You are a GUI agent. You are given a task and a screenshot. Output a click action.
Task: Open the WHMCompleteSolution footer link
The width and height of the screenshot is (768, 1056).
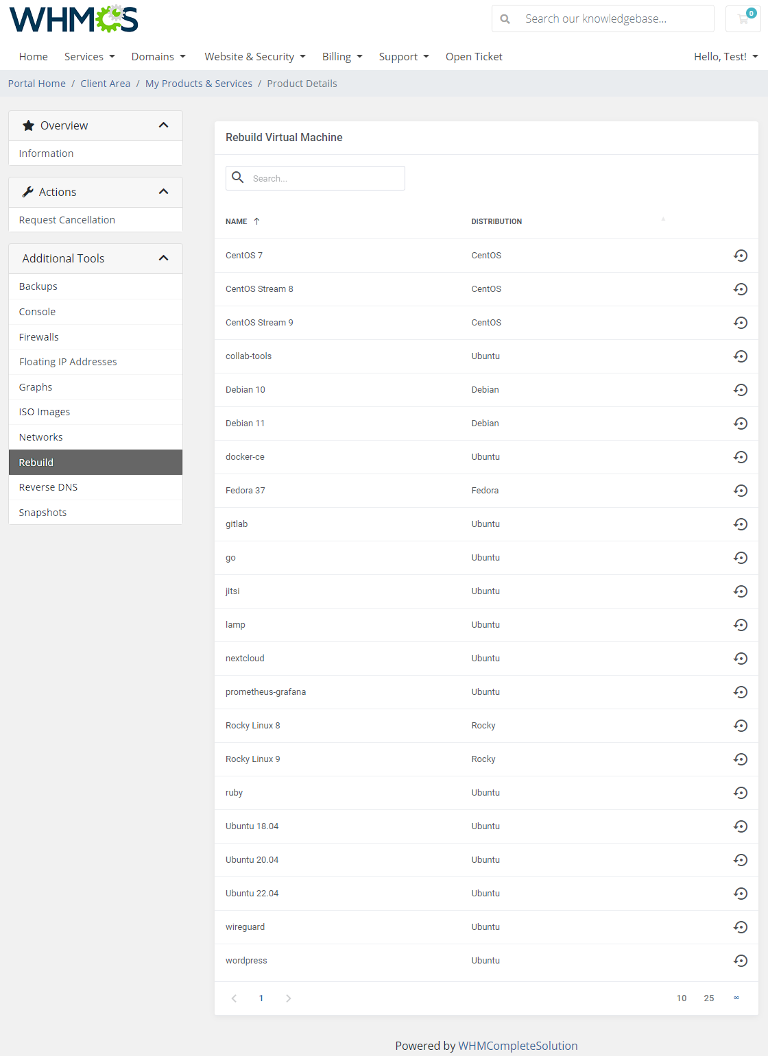[x=518, y=1046]
